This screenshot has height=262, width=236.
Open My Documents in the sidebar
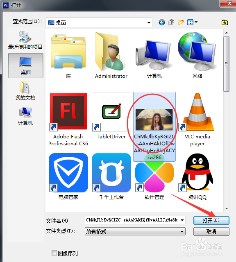[x=25, y=91]
